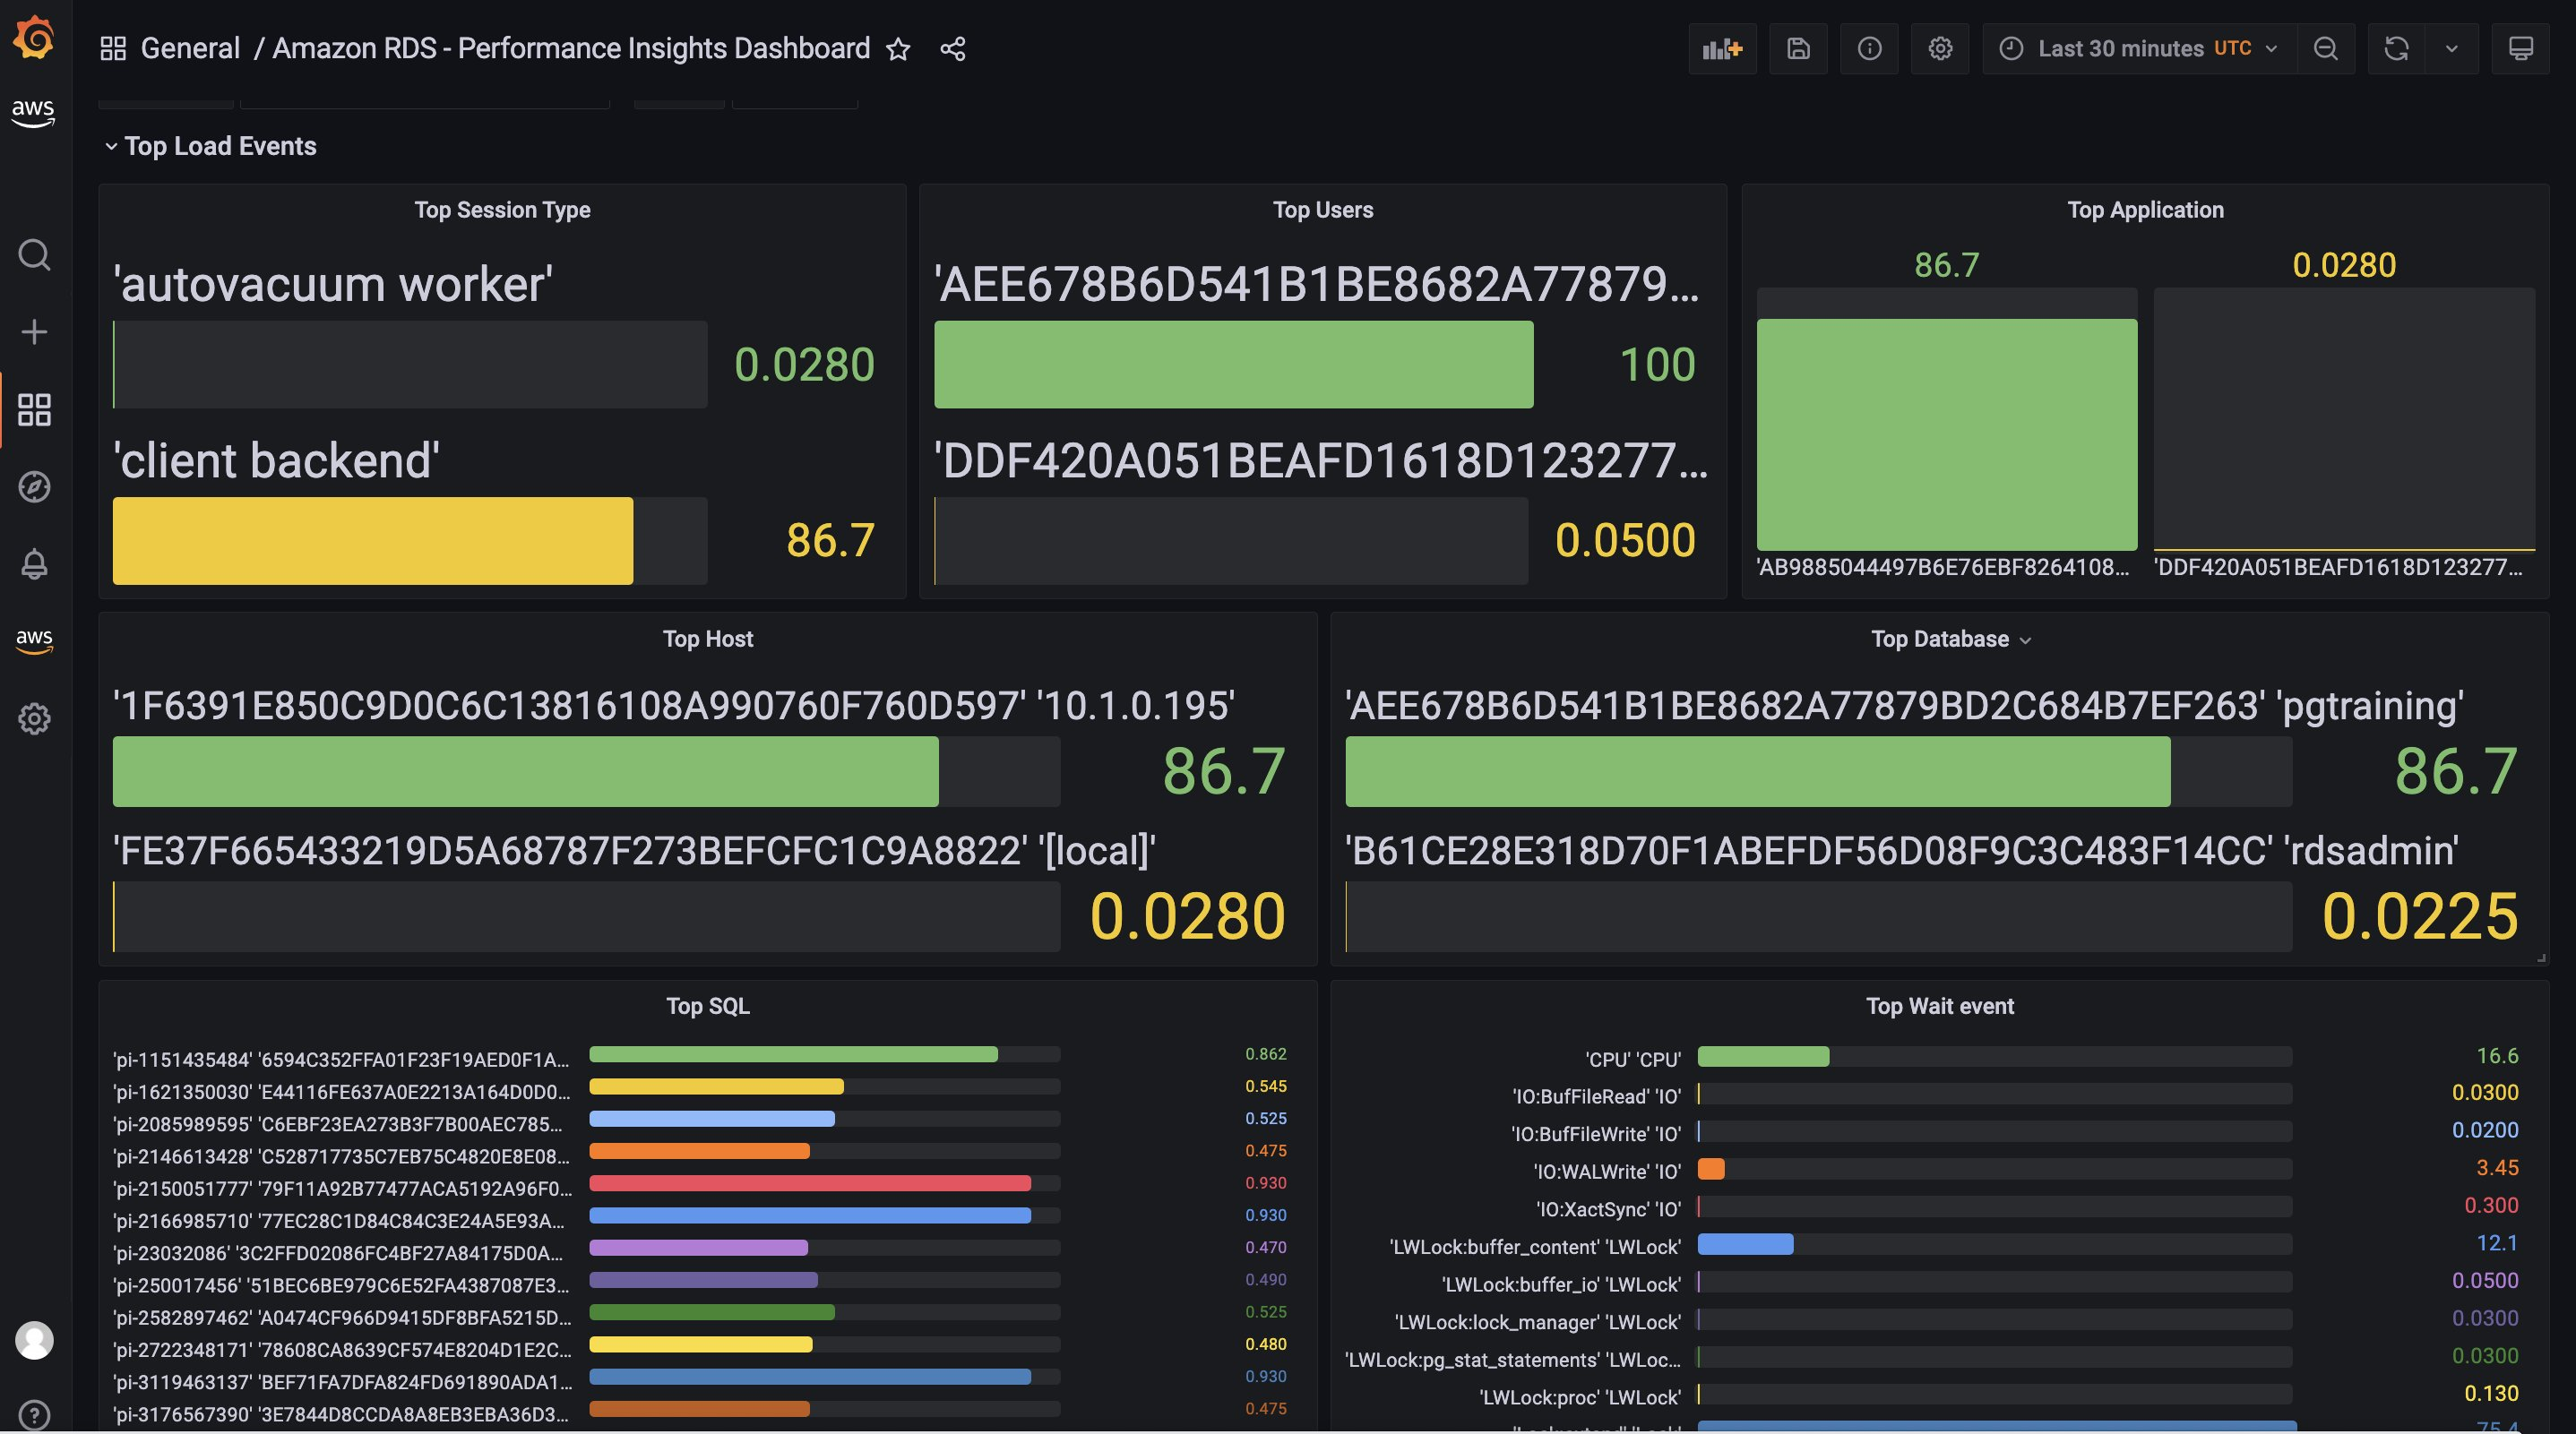Image resolution: width=2576 pixels, height=1434 pixels.
Task: Click the 'CPU' 'CPU' wait event label
Action: point(1633,1058)
